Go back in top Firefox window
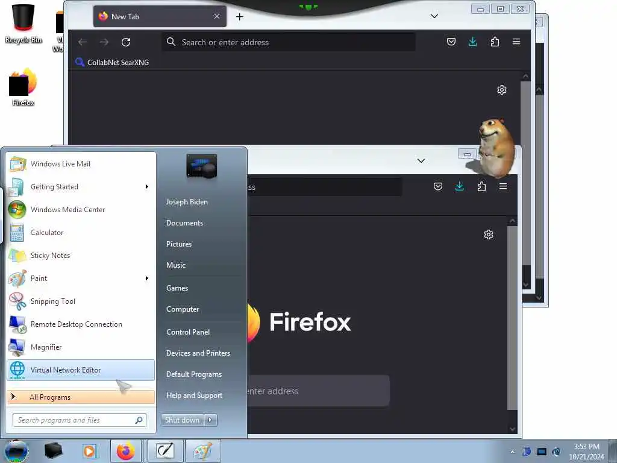This screenshot has height=463, width=617. click(x=82, y=42)
